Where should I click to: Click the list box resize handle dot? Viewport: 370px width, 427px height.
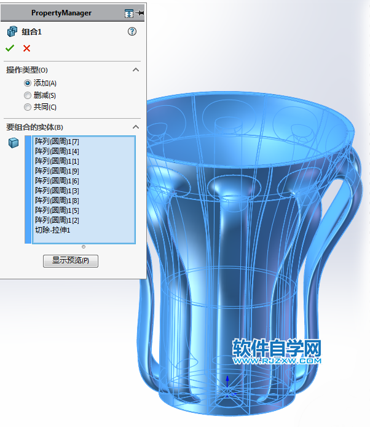point(84,247)
